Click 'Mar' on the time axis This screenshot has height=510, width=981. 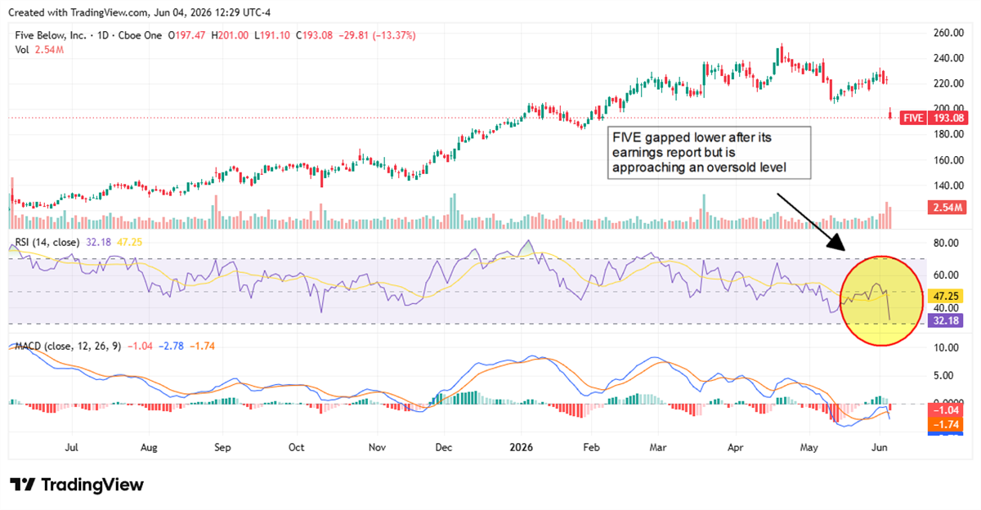(658, 448)
